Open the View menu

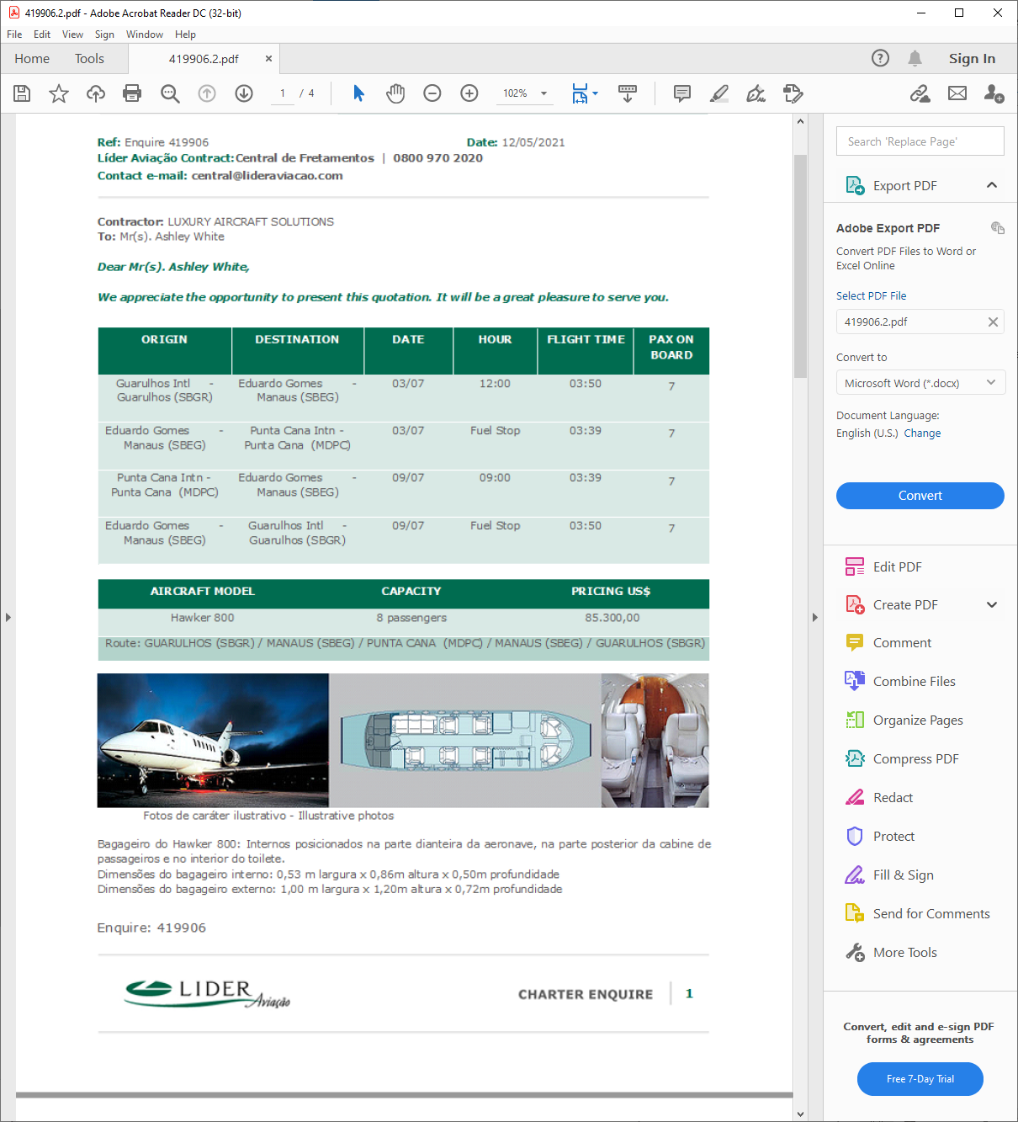72,35
